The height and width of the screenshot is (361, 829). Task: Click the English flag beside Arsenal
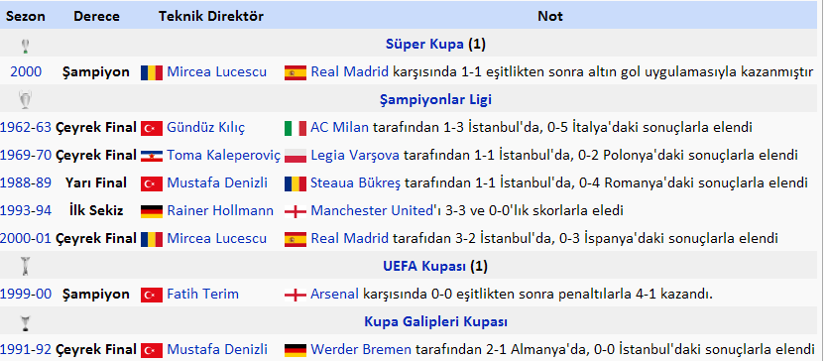[x=296, y=295]
